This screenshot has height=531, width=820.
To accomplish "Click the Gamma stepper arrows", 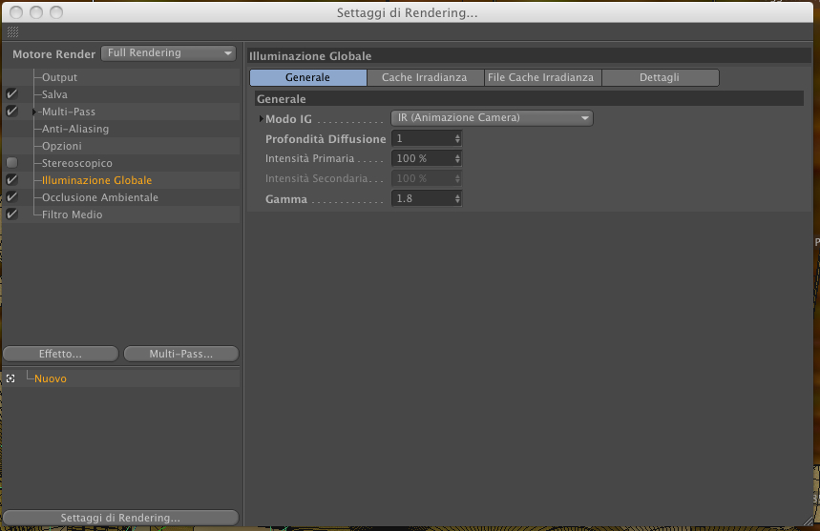I will click(x=457, y=198).
